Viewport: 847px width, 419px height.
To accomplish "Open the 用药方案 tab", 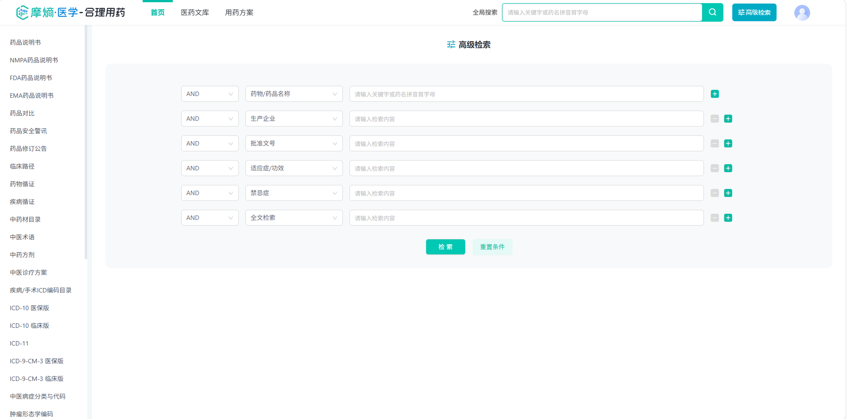I will (239, 12).
